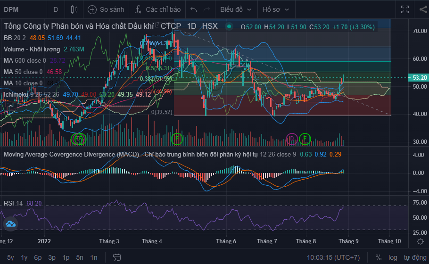This screenshot has width=429, height=264.
Task: Open chart settings gear icon
Action: click(x=420, y=241)
